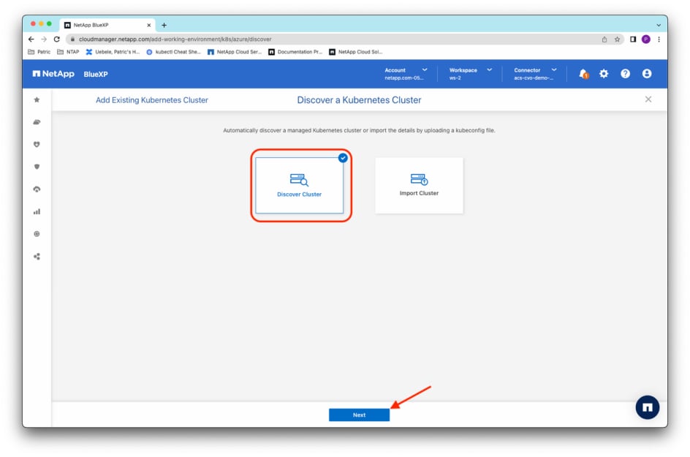Open the Documentation Pr... bookmark
Screen dimensions: 690x457
(x=295, y=52)
